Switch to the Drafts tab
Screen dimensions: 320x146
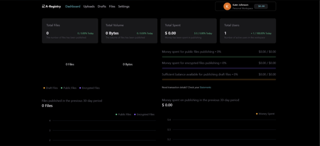pyautogui.click(x=102, y=6)
